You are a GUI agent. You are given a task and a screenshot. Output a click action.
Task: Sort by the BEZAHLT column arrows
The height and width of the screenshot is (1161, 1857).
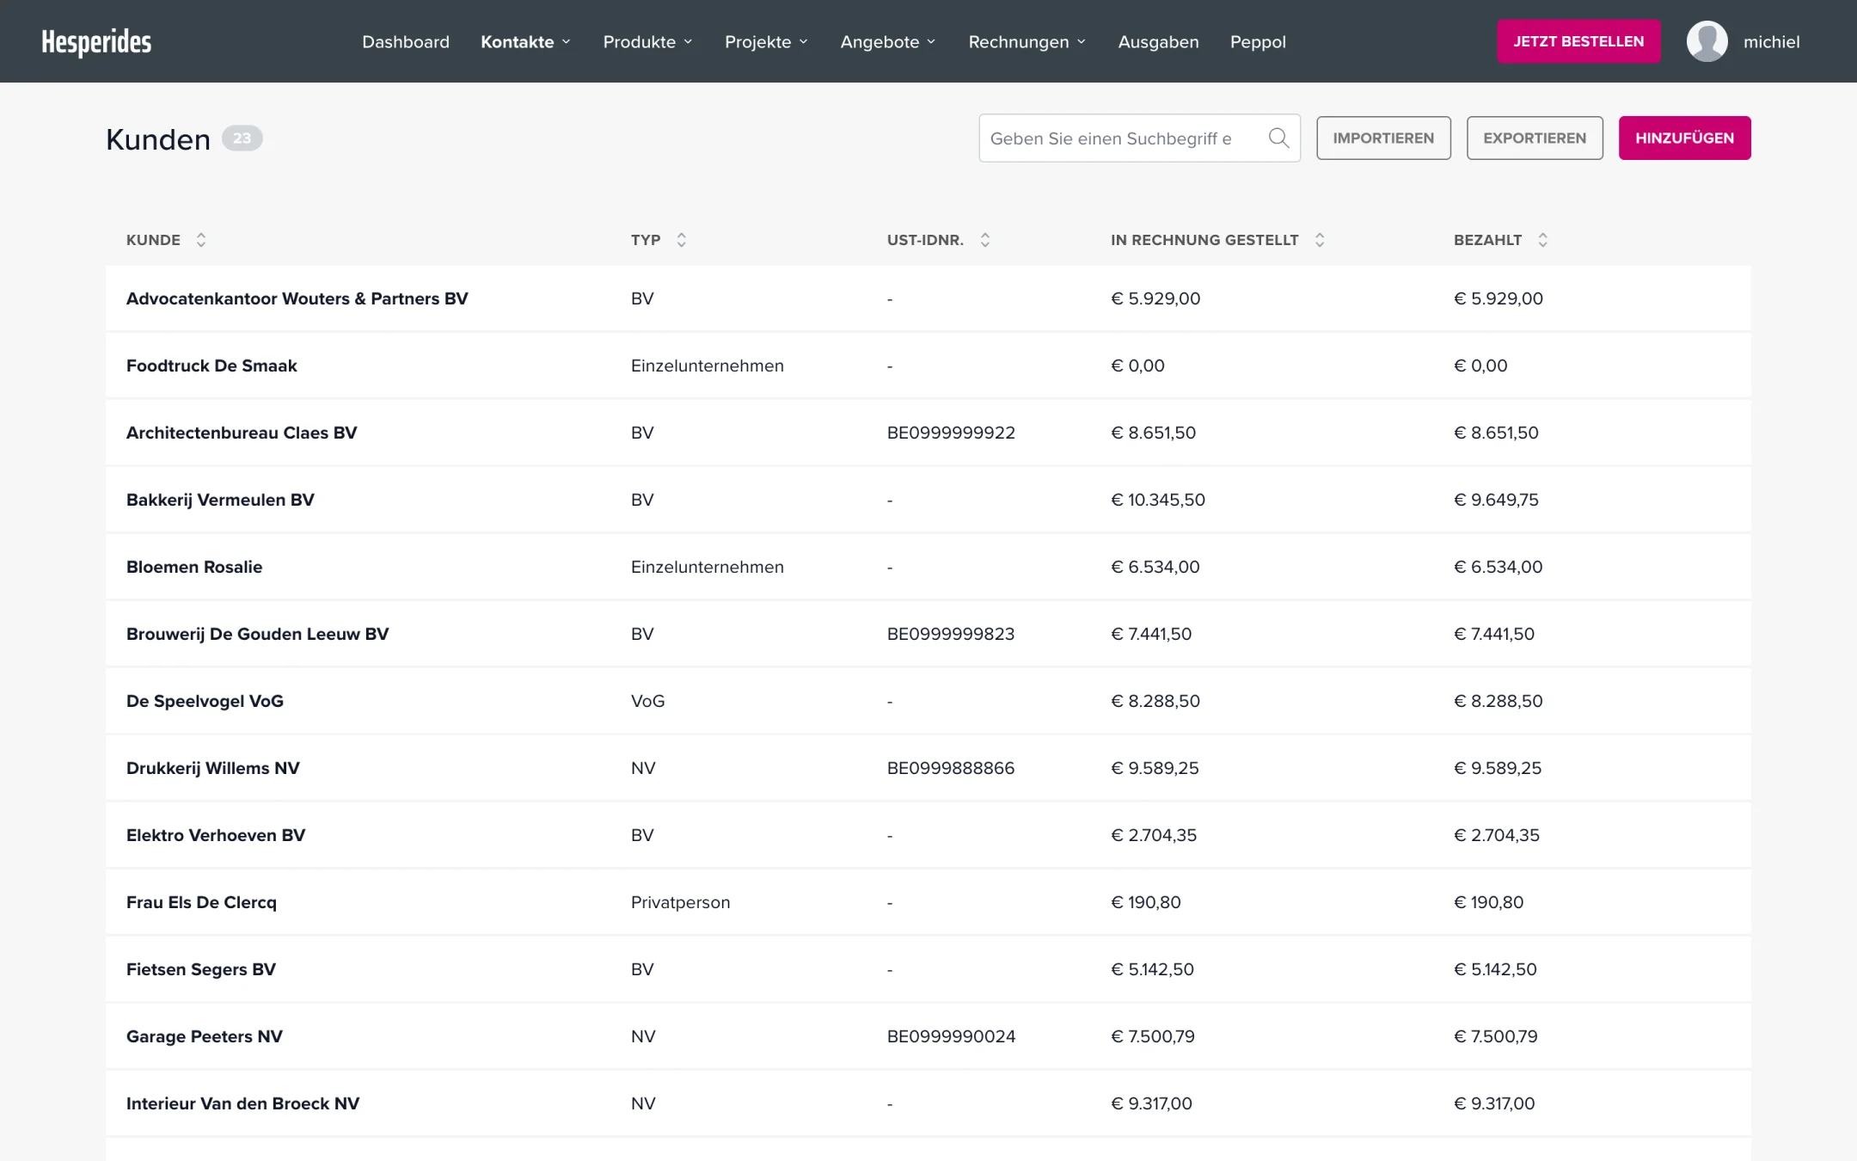coord(1543,240)
